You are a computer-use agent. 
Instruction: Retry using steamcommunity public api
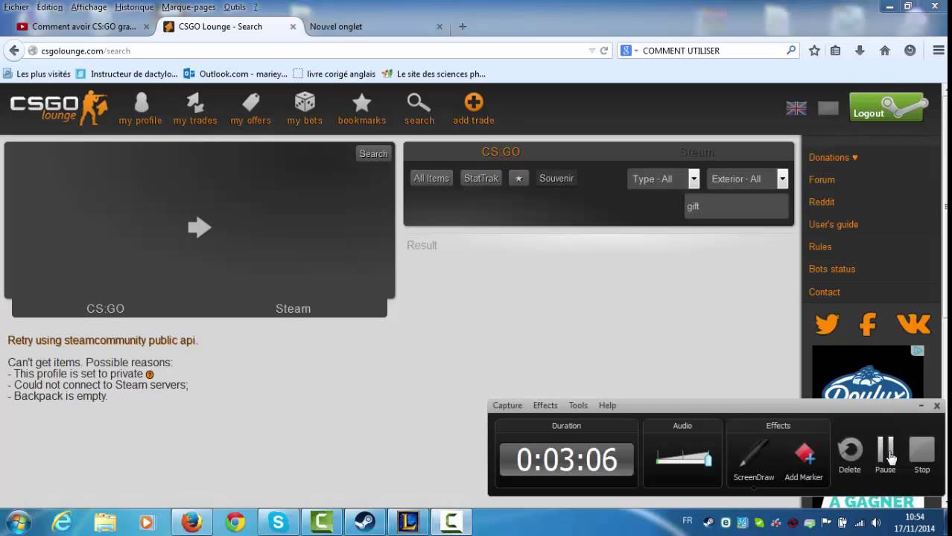(103, 340)
